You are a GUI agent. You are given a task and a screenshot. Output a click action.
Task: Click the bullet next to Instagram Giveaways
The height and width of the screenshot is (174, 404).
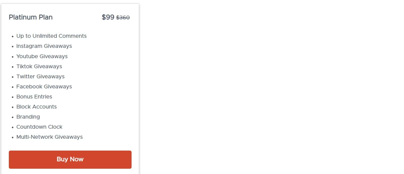coord(13,47)
